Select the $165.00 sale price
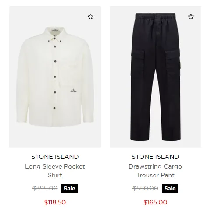 pyautogui.click(x=155, y=202)
